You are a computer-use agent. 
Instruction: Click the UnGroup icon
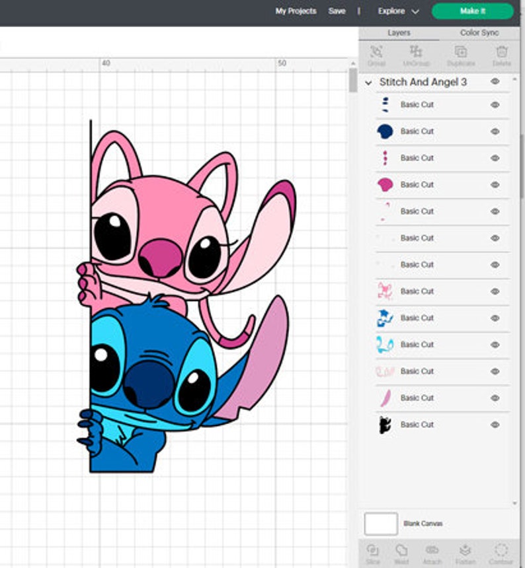click(416, 55)
